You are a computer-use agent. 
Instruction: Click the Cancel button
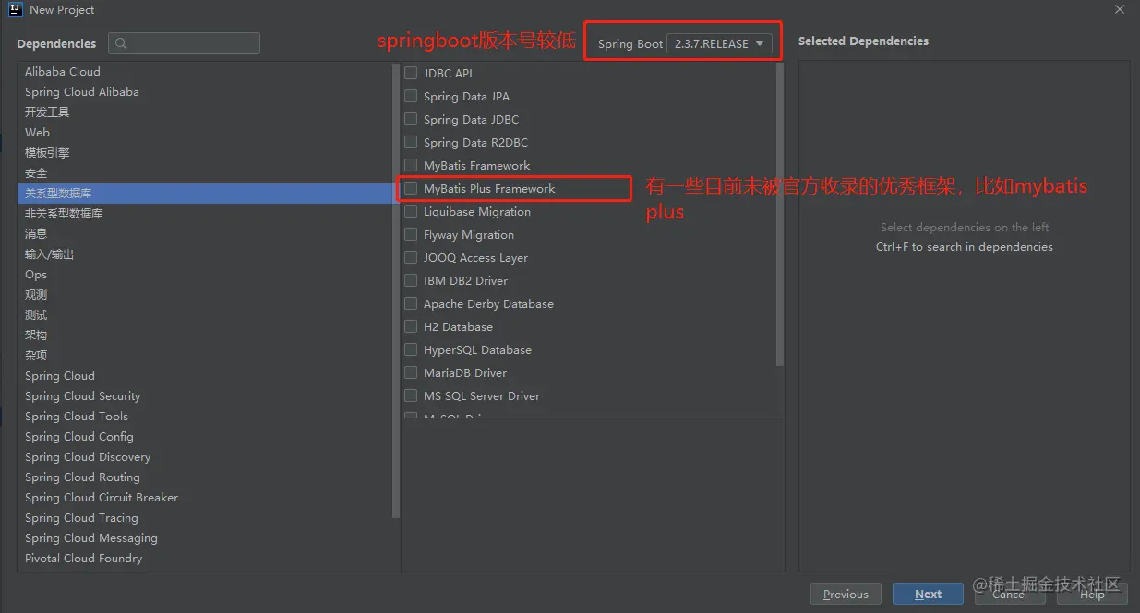[1009, 594]
